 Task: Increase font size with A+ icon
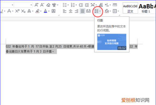coord(36,5)
